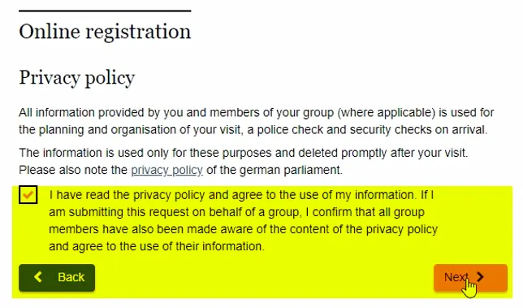
Task: Proceed with the orange Next button
Action: (x=470, y=278)
